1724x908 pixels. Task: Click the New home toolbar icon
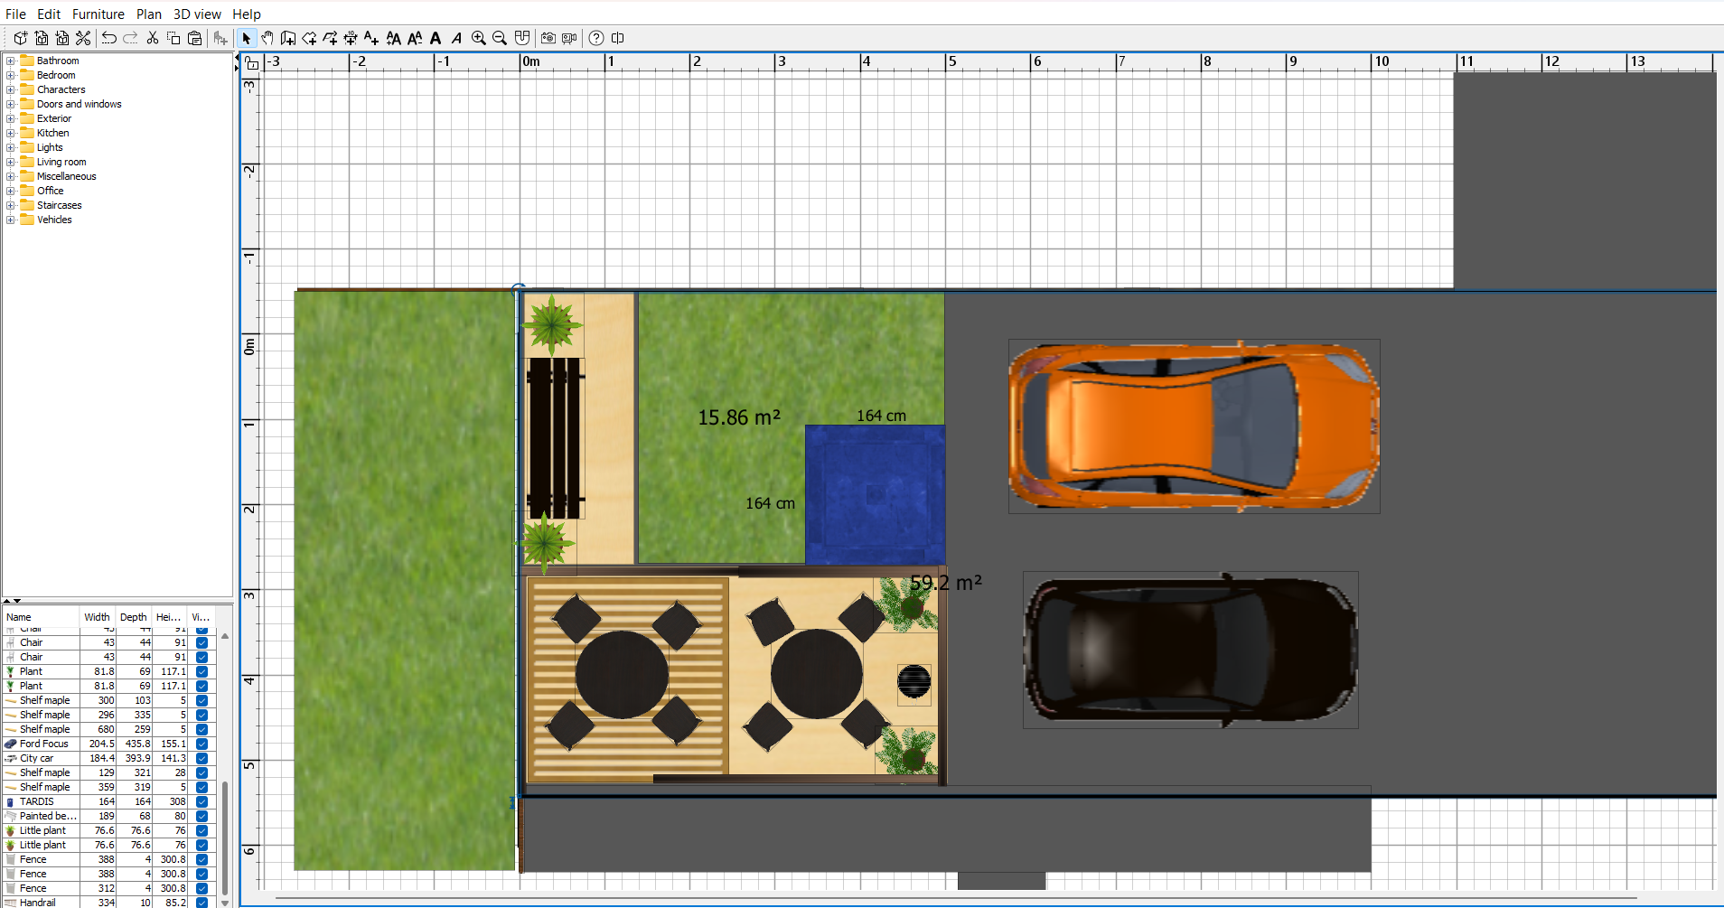tap(20, 38)
